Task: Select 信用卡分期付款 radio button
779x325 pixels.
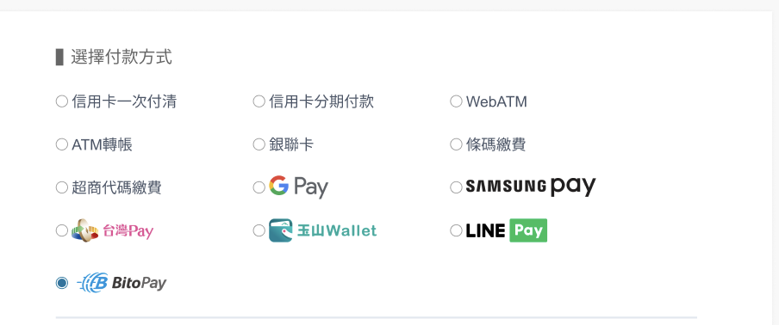Action: tap(259, 102)
